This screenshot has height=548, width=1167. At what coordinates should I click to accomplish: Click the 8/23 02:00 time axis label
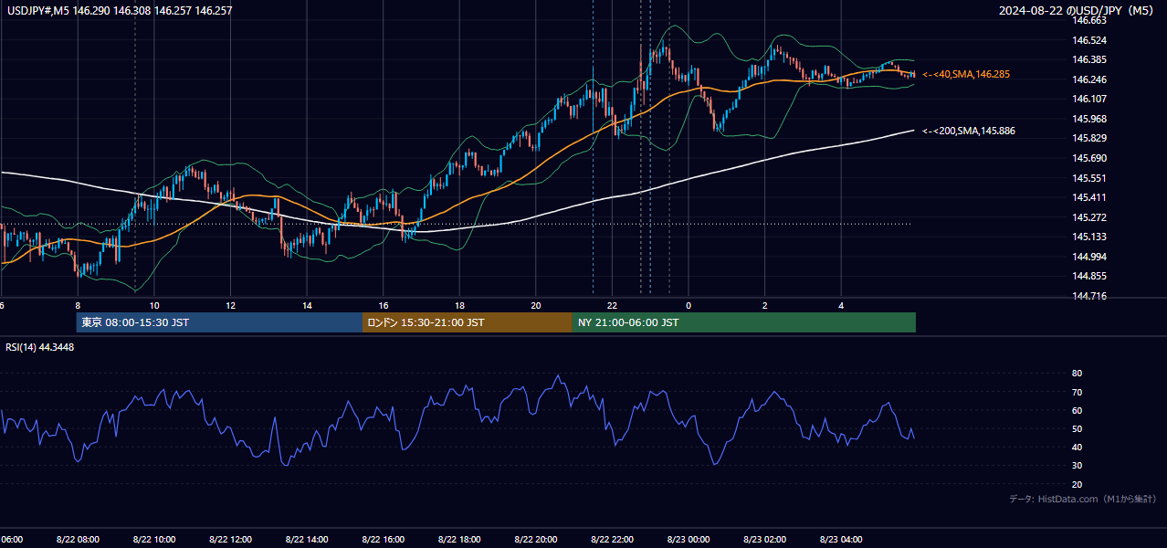(x=765, y=540)
